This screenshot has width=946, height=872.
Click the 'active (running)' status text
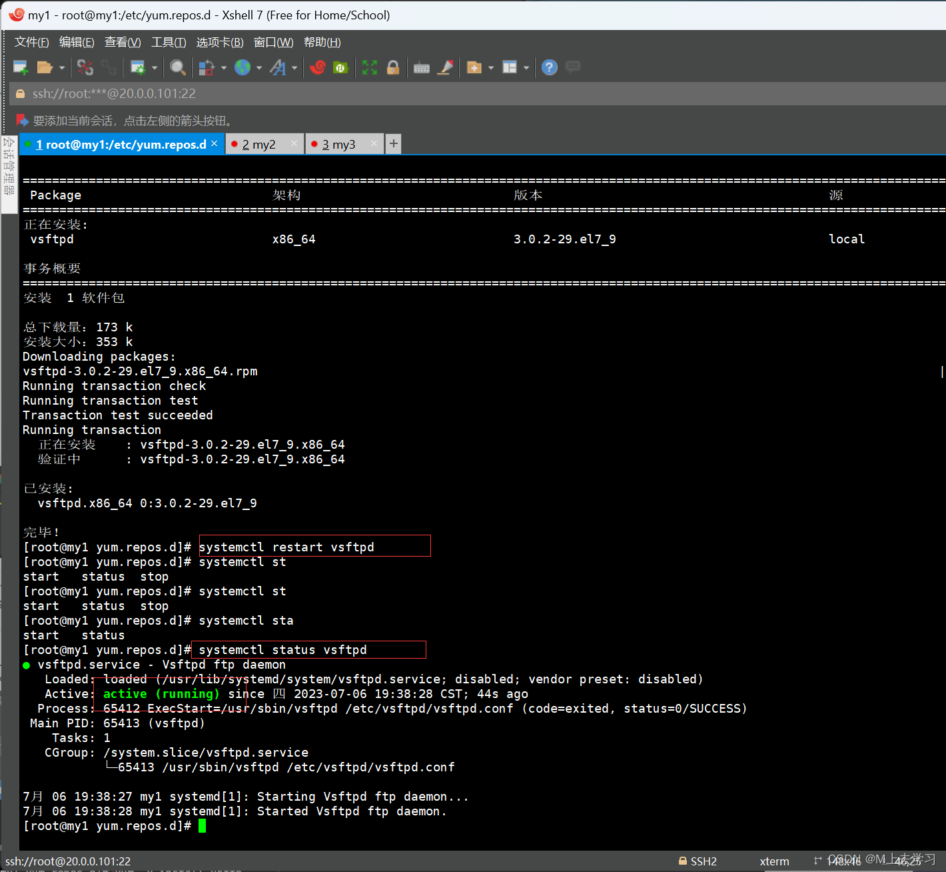click(161, 694)
